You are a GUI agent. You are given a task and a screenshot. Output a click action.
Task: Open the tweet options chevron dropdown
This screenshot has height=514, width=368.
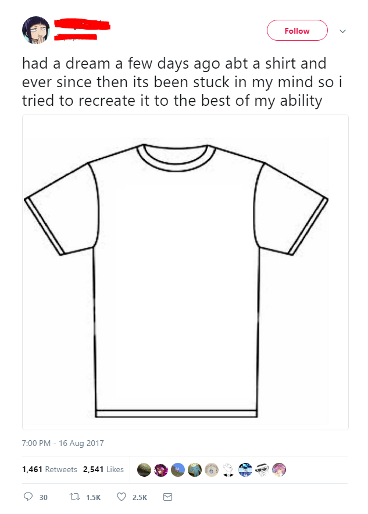click(343, 31)
